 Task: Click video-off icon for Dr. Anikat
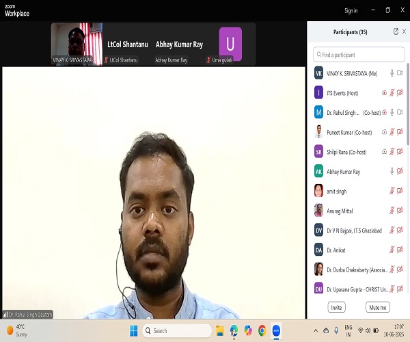[x=400, y=250]
